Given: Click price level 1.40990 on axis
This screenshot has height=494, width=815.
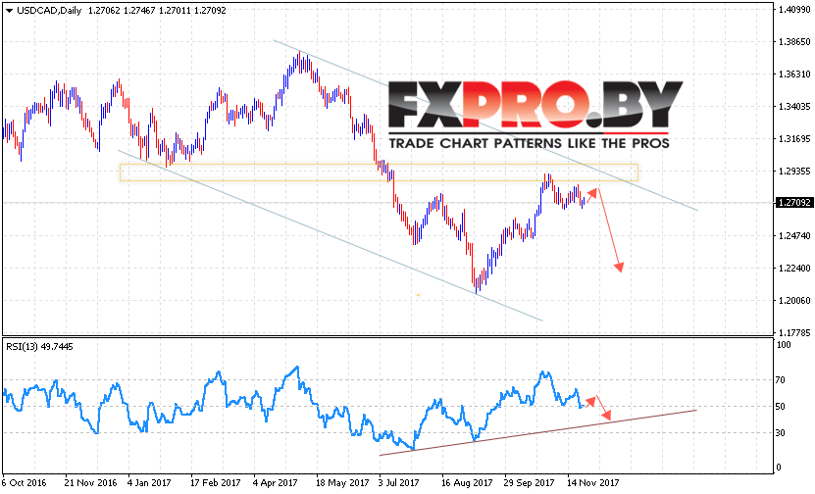Looking at the screenshot, I should click(x=793, y=10).
